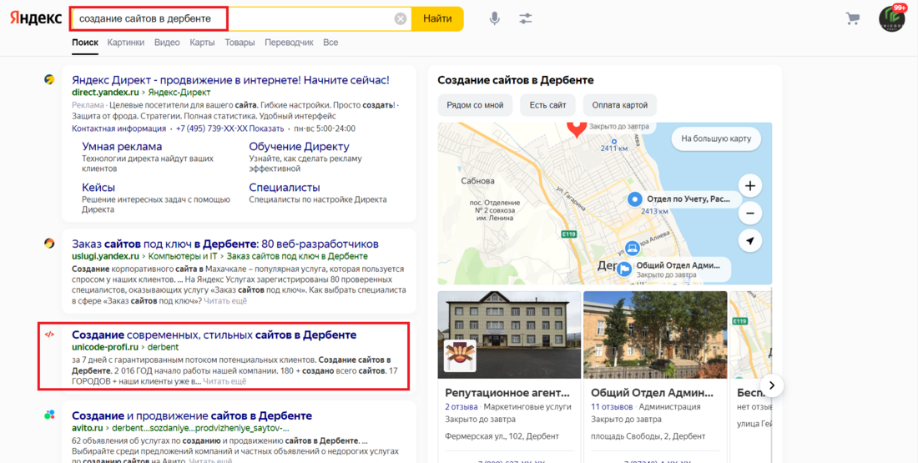Click the unicode-profi.ru code favicon
The height and width of the screenshot is (463, 918).
tap(49, 335)
